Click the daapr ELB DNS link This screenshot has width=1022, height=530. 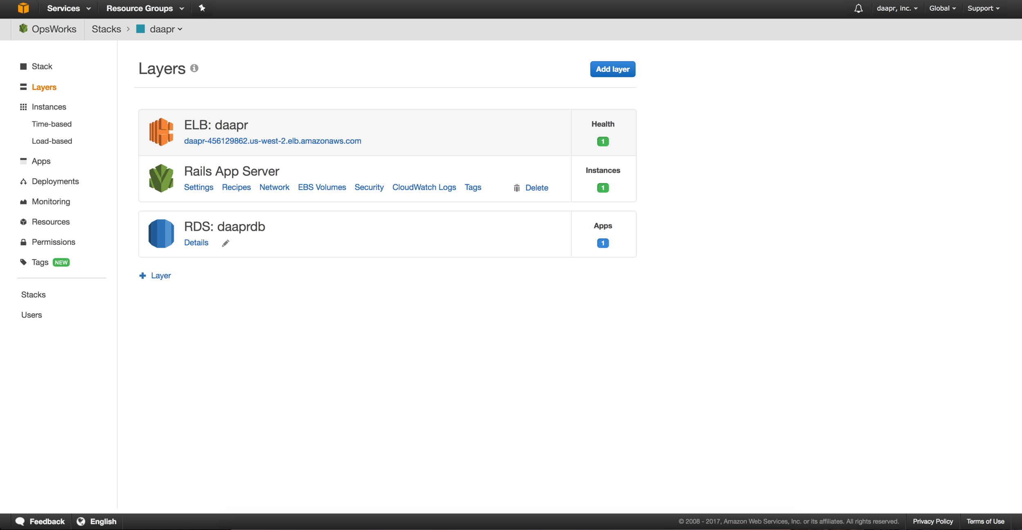click(272, 141)
